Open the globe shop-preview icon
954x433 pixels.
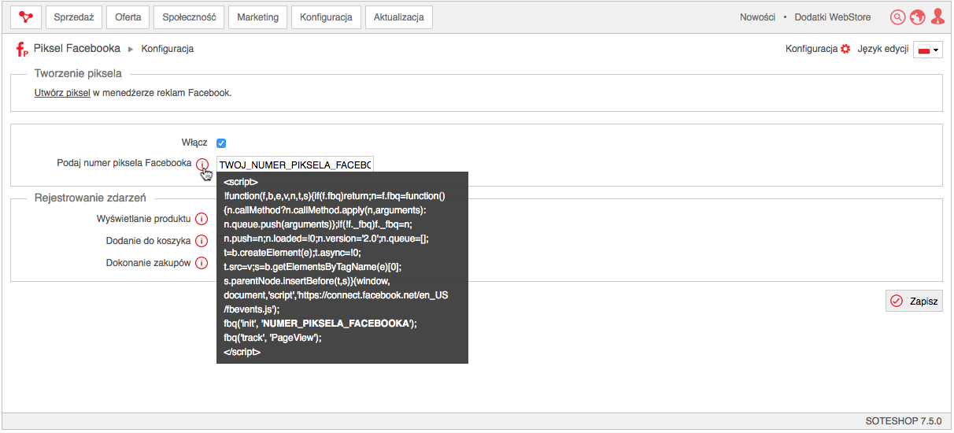pos(917,17)
